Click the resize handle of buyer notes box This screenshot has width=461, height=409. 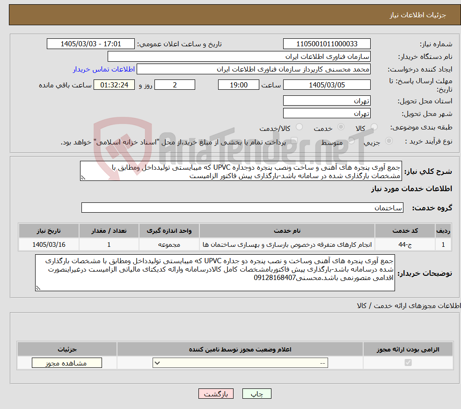[38, 288]
